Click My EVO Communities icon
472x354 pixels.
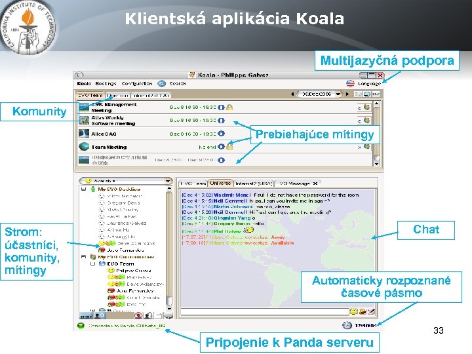tap(93, 257)
